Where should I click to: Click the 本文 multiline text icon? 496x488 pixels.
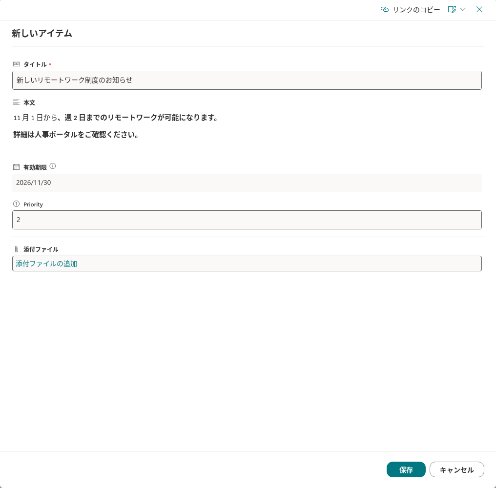(17, 102)
